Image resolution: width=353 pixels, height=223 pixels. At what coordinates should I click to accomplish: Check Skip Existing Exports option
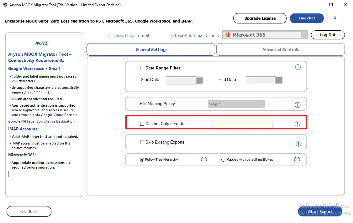[x=142, y=142]
